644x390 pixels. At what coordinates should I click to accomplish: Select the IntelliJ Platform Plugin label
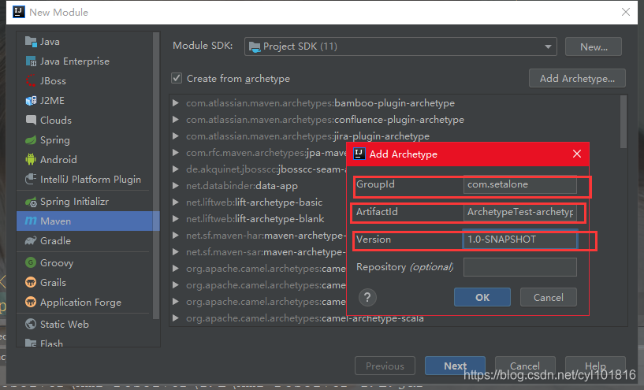(x=91, y=180)
